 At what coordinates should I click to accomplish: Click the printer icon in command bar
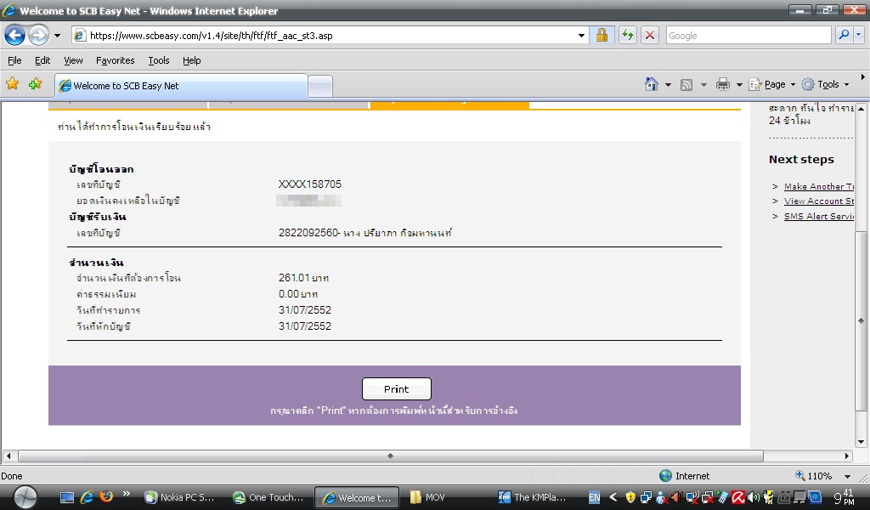tap(722, 84)
